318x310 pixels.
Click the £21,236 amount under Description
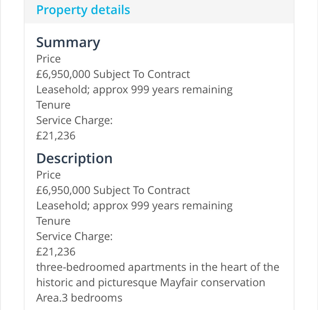[56, 252]
